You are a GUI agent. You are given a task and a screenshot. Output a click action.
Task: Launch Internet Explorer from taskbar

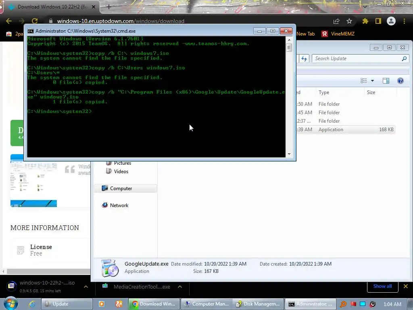32,304
